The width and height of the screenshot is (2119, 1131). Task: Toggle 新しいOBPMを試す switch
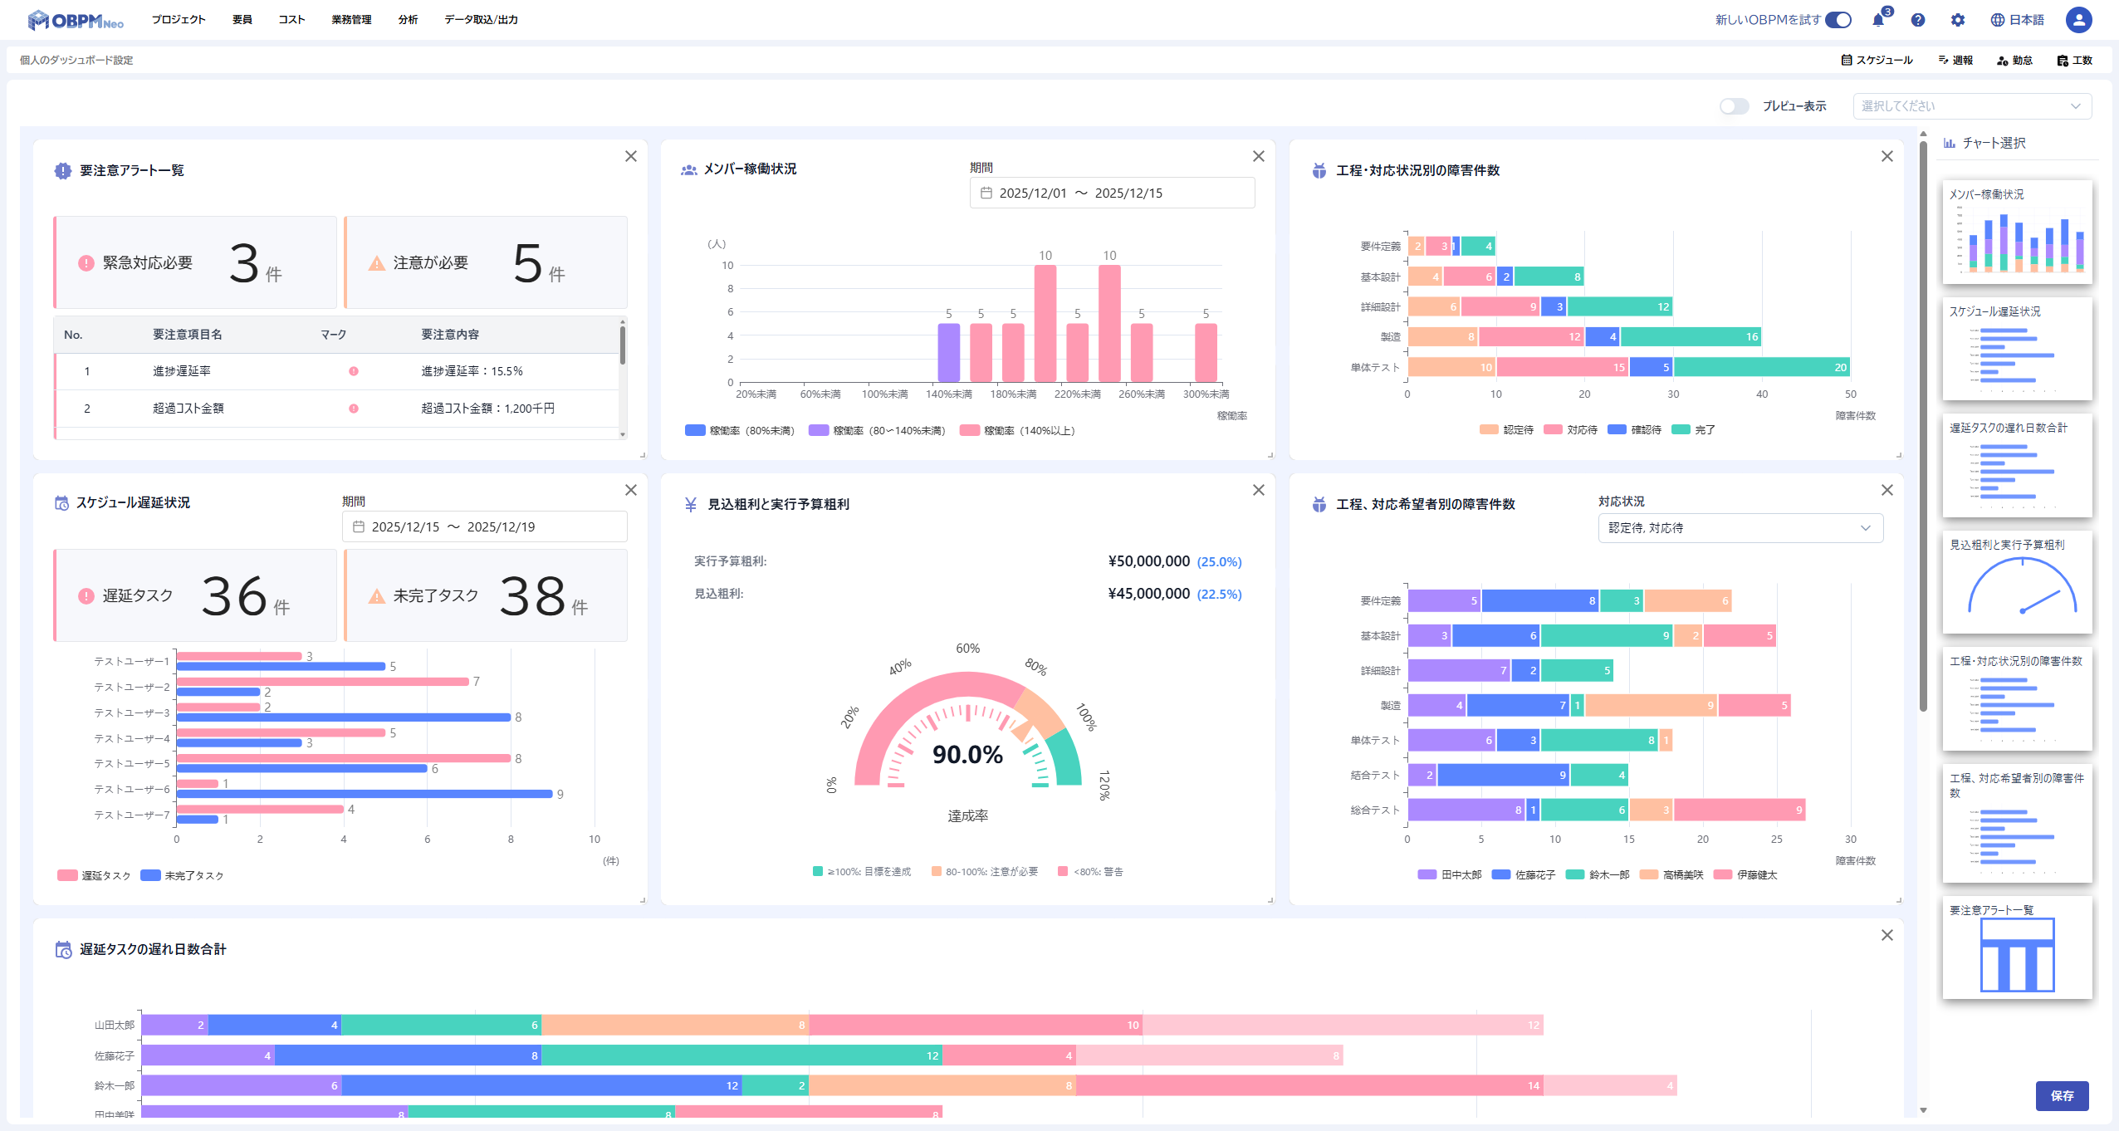pyautogui.click(x=1838, y=20)
